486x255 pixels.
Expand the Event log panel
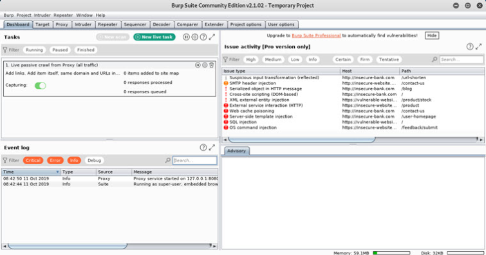tap(212, 147)
